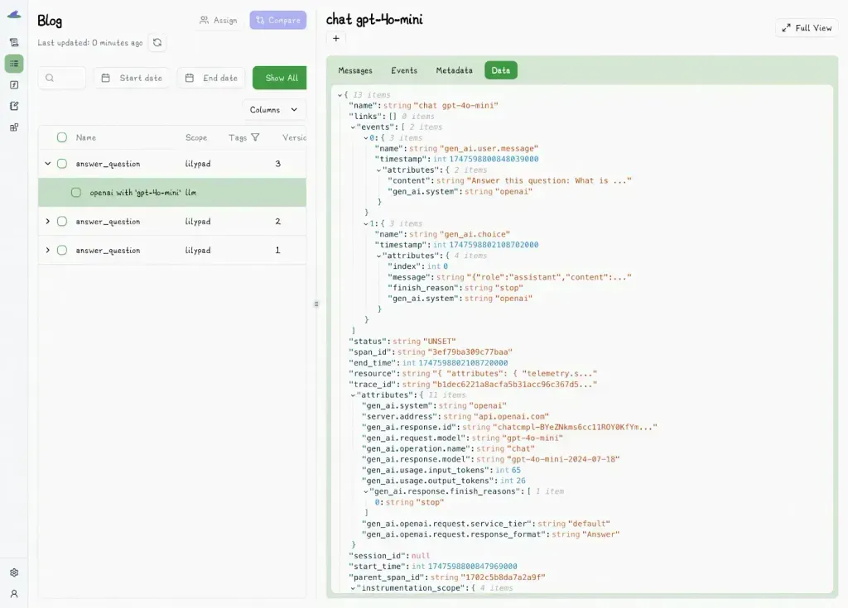
Task: Expand the answer_question version 2 row
Action: 48,221
